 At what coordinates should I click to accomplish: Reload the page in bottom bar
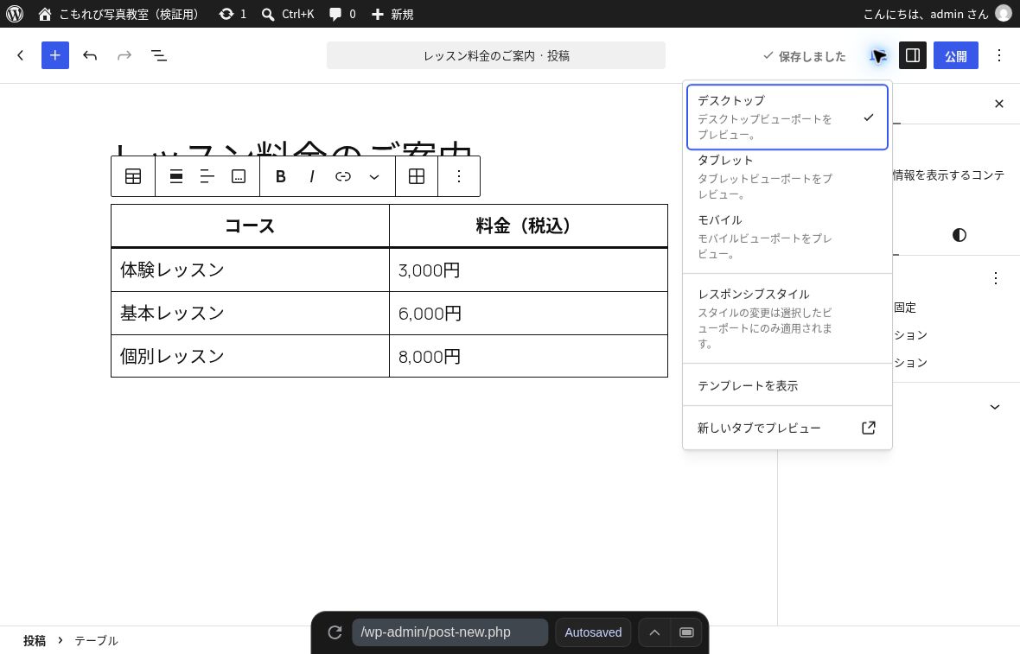[x=335, y=632]
